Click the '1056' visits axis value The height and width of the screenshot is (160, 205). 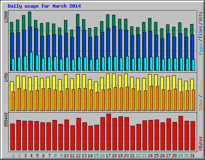6,77
